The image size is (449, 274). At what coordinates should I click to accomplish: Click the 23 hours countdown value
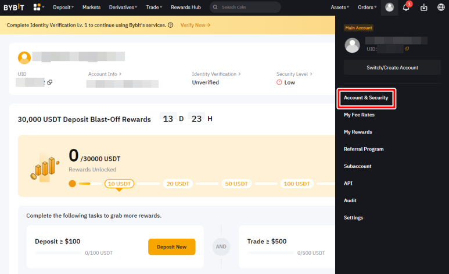pos(196,119)
